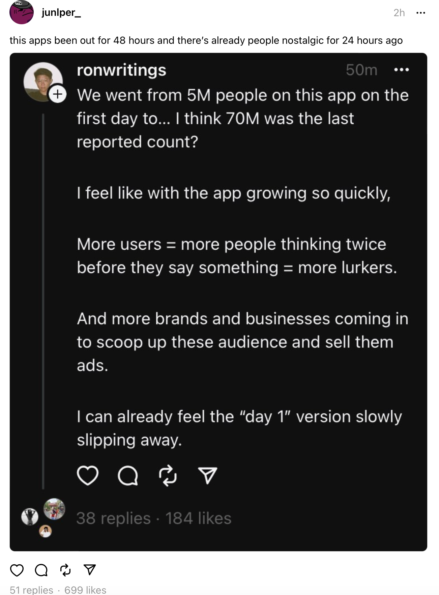The image size is (439, 595).
Task: Reply to the quoted ronwritings post
Action: (x=128, y=475)
